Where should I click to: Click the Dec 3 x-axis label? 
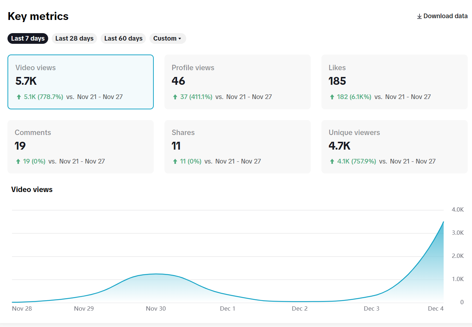371,308
